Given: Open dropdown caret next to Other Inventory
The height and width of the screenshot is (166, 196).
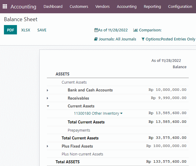Looking at the screenshot, I should 121,113.
